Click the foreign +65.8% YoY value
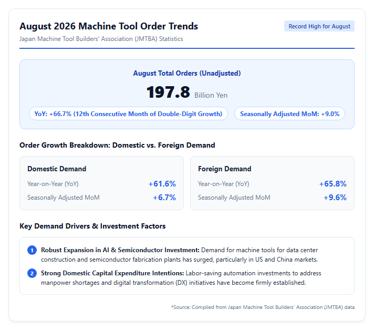This screenshot has height=331, width=374. click(x=333, y=184)
